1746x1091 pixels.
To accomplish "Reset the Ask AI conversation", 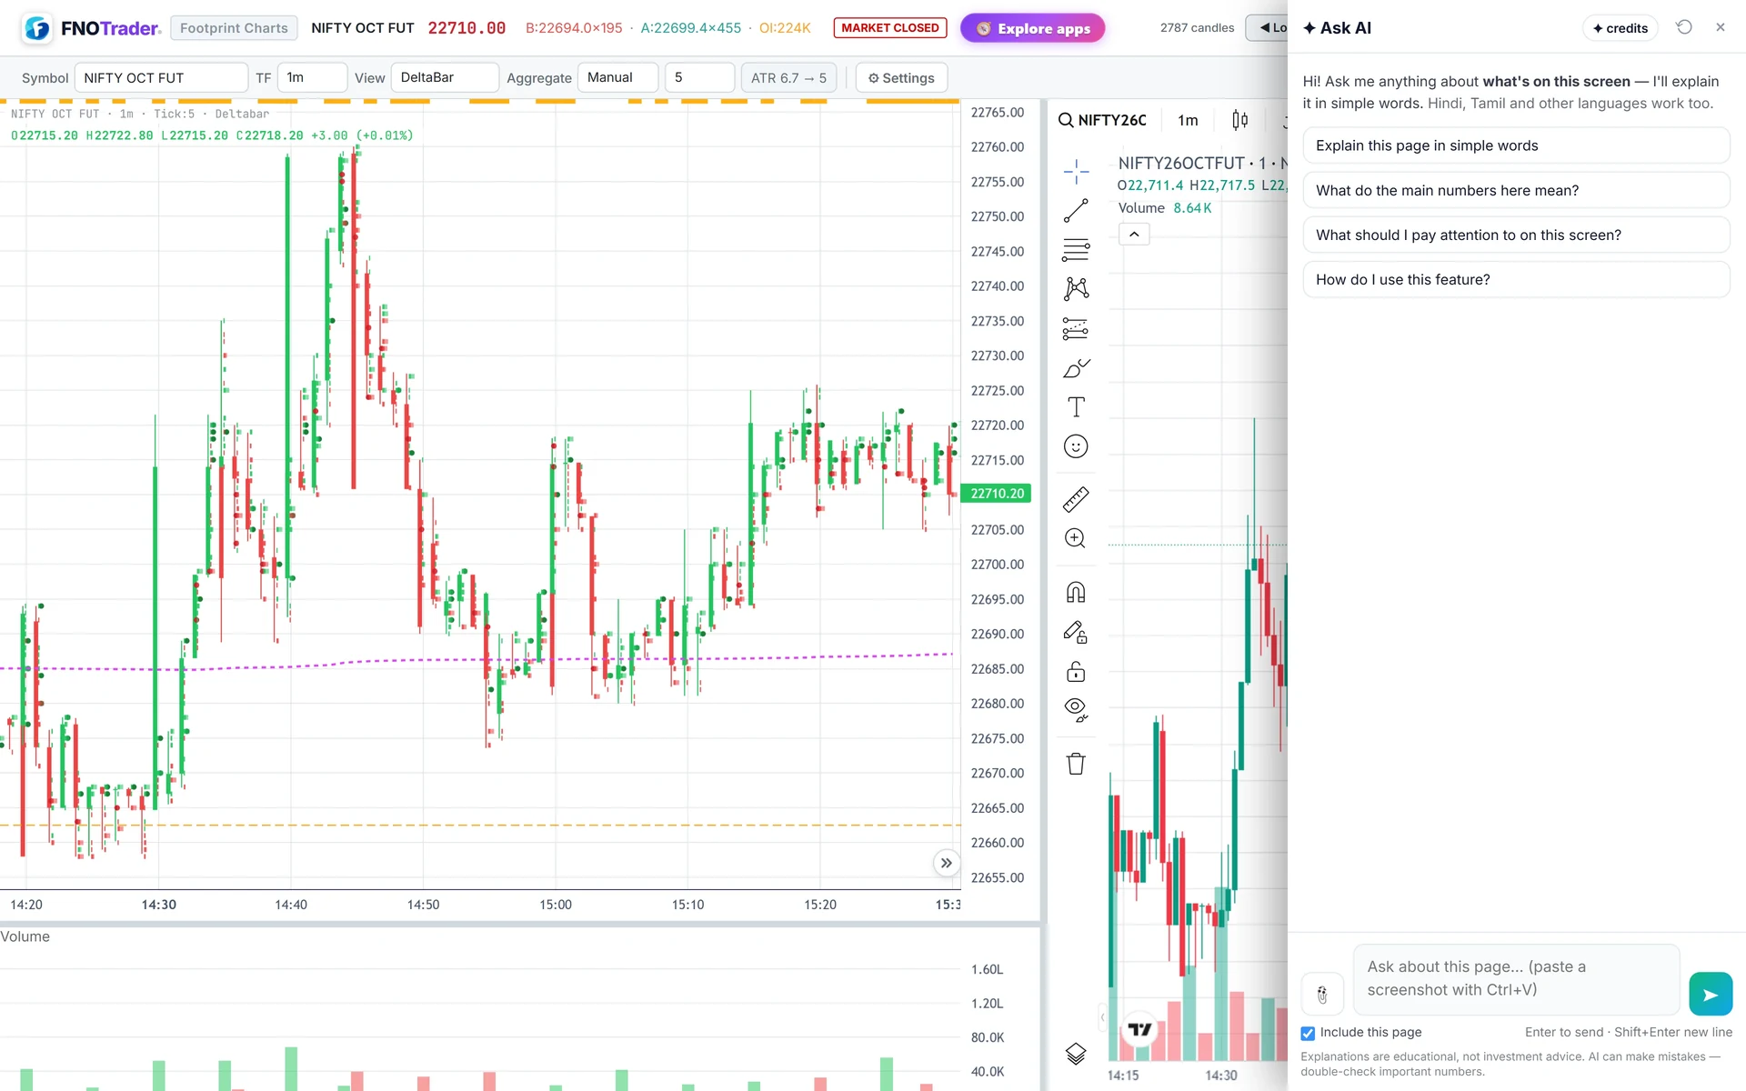I will pyautogui.click(x=1684, y=27).
